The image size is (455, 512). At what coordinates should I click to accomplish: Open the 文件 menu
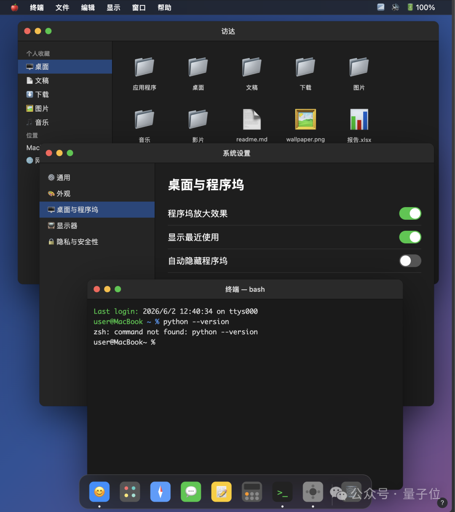click(62, 8)
